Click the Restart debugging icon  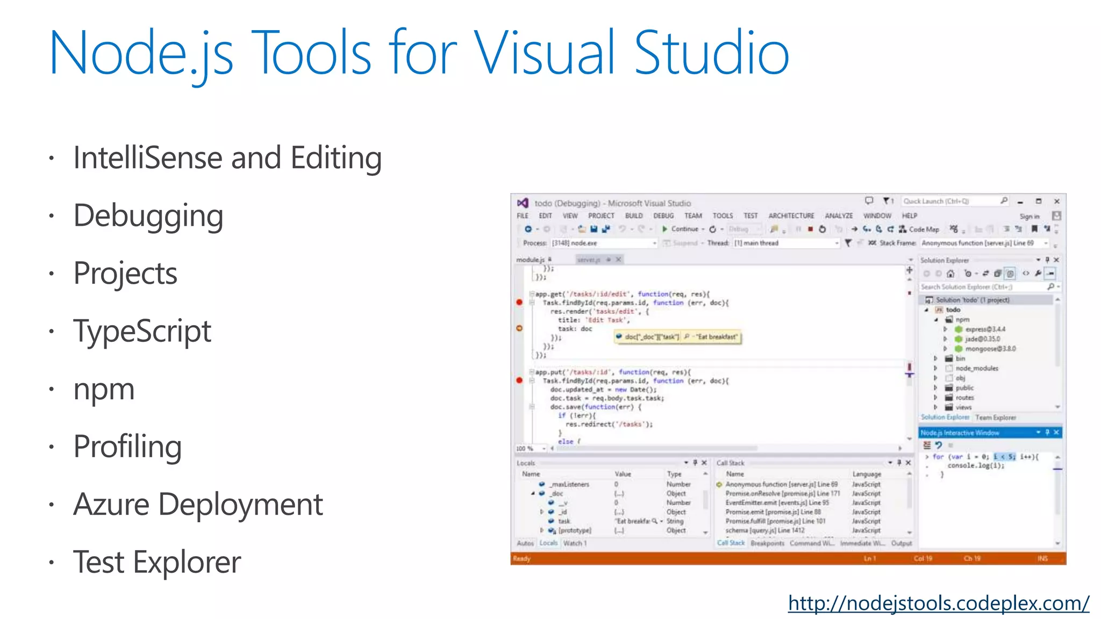(x=822, y=229)
